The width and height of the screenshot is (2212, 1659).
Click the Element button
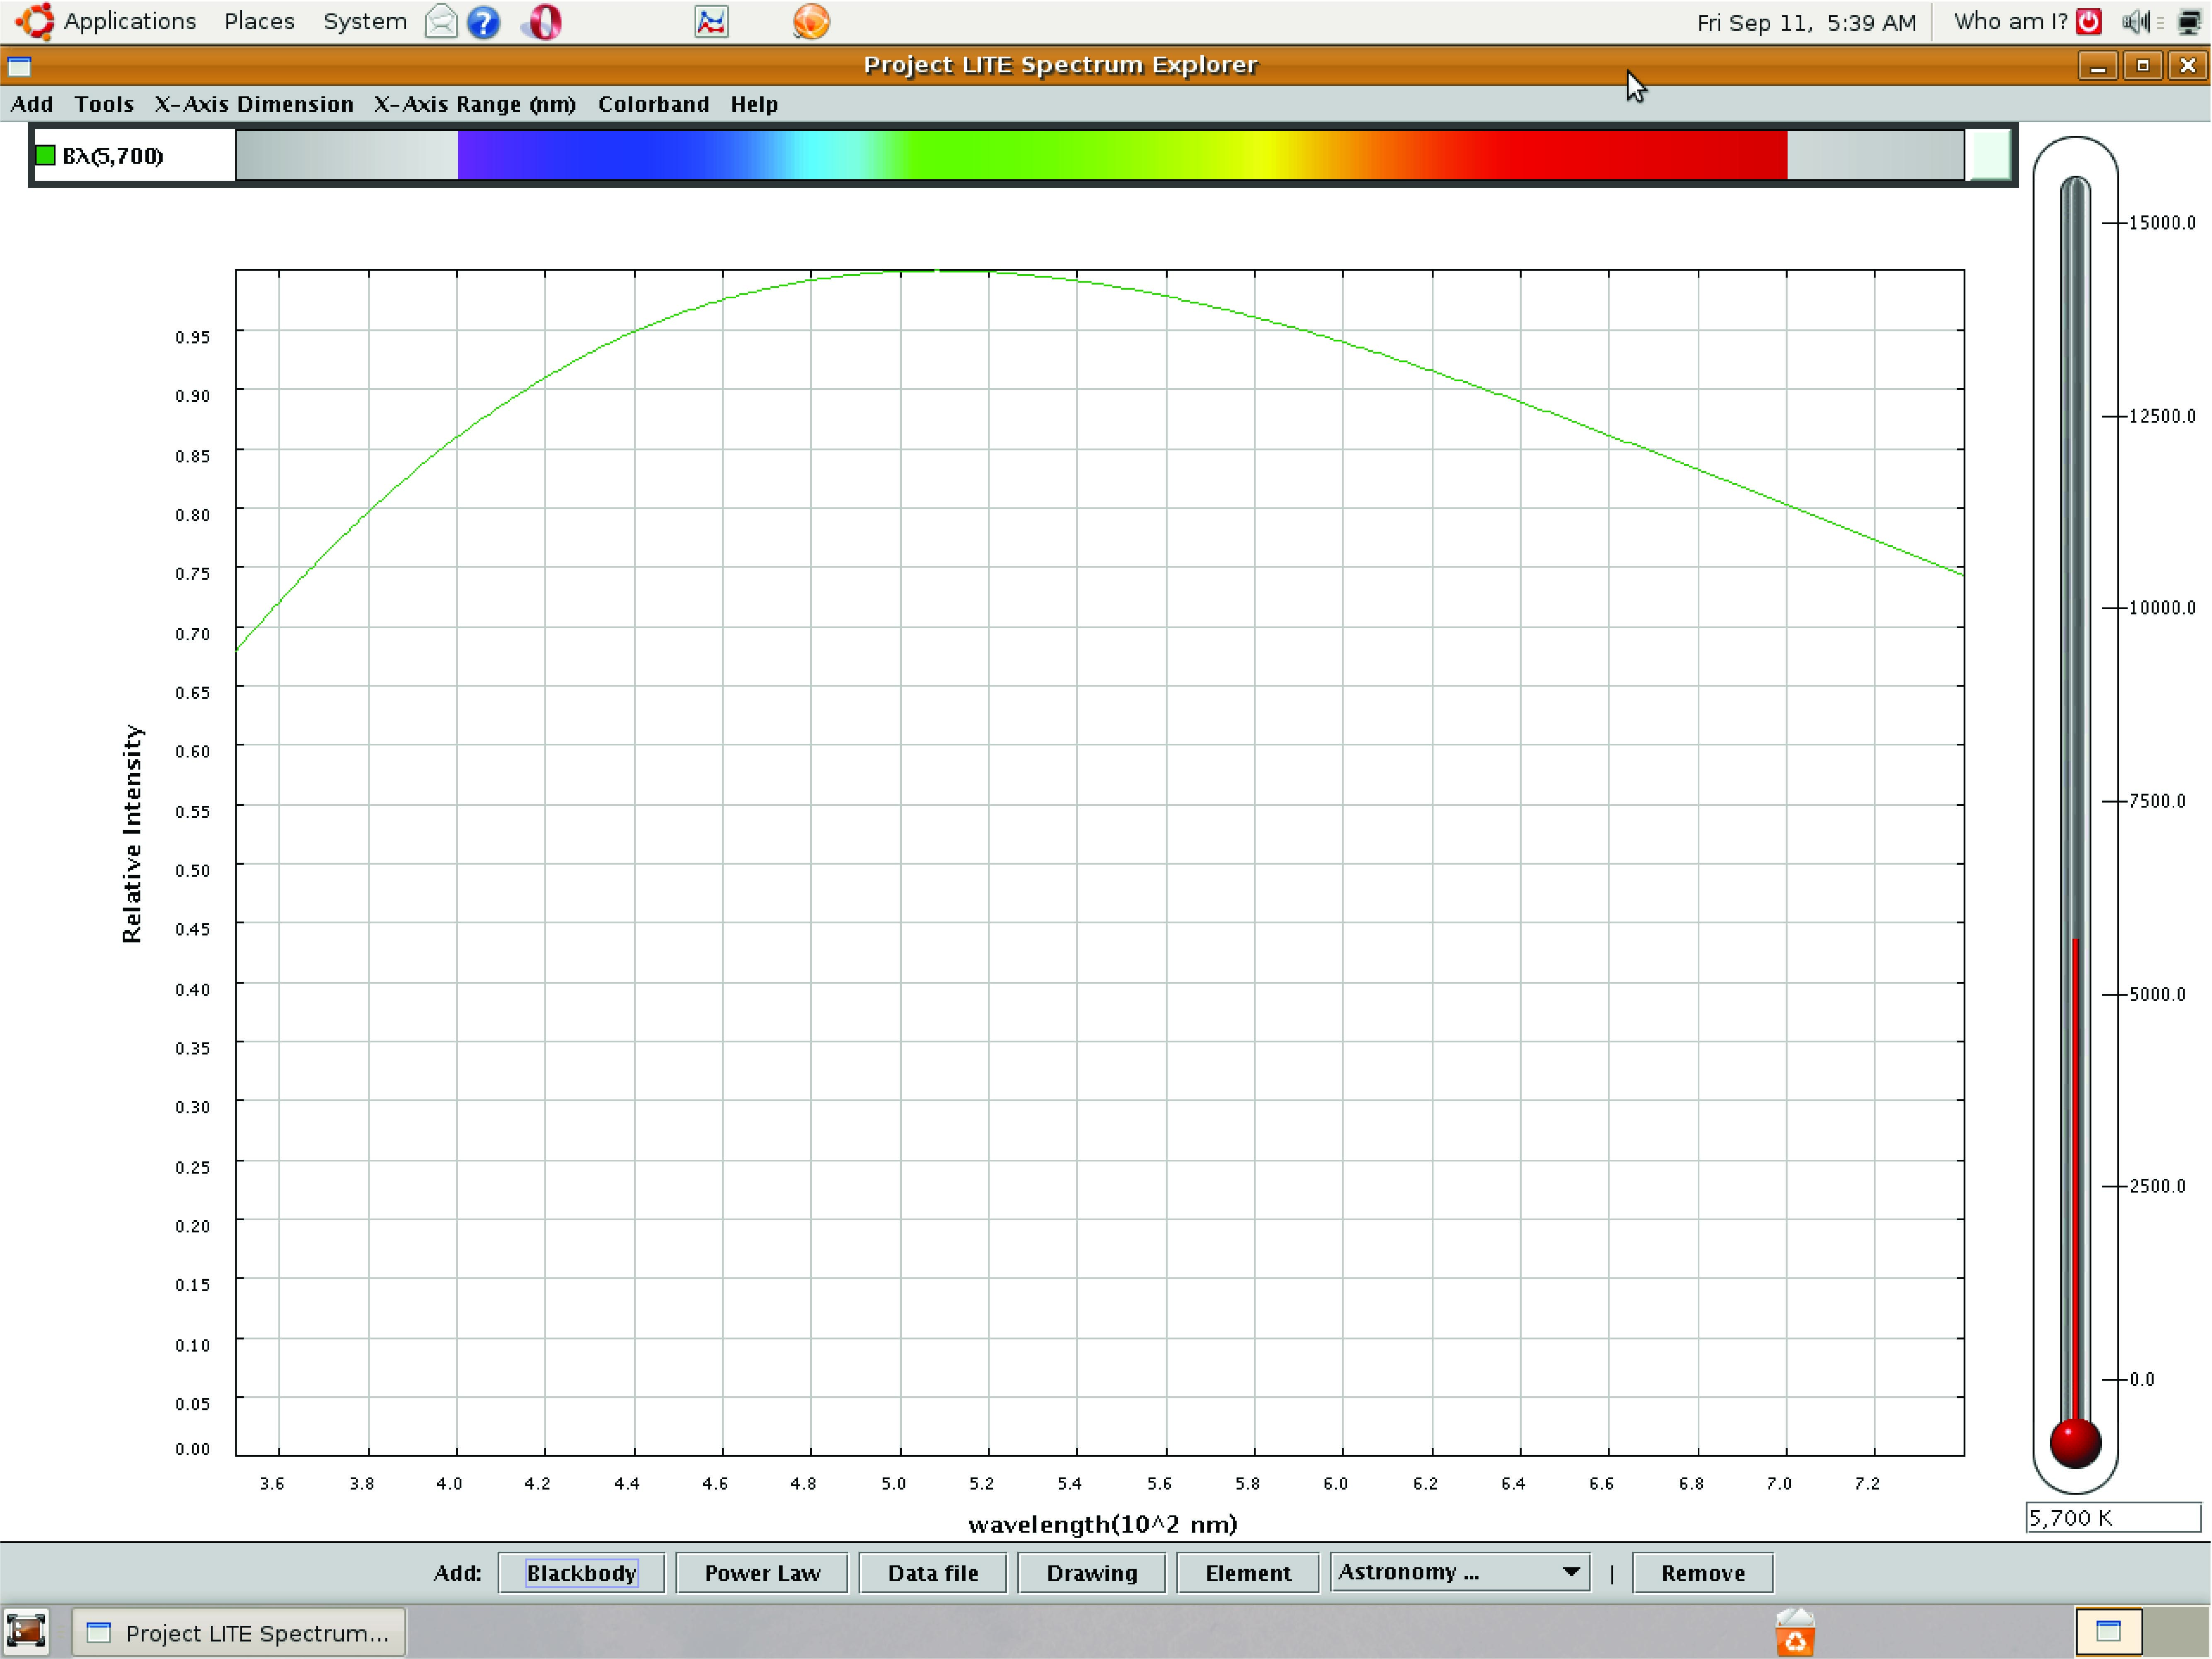[x=1248, y=1573]
